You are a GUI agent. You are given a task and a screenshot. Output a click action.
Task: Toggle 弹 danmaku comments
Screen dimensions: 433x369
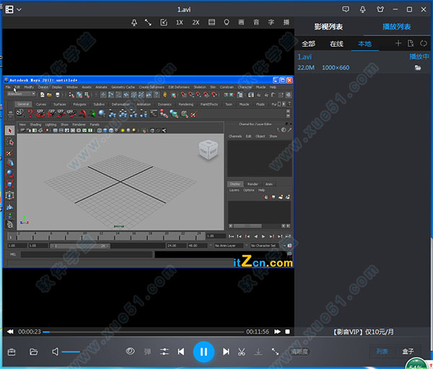point(147,352)
